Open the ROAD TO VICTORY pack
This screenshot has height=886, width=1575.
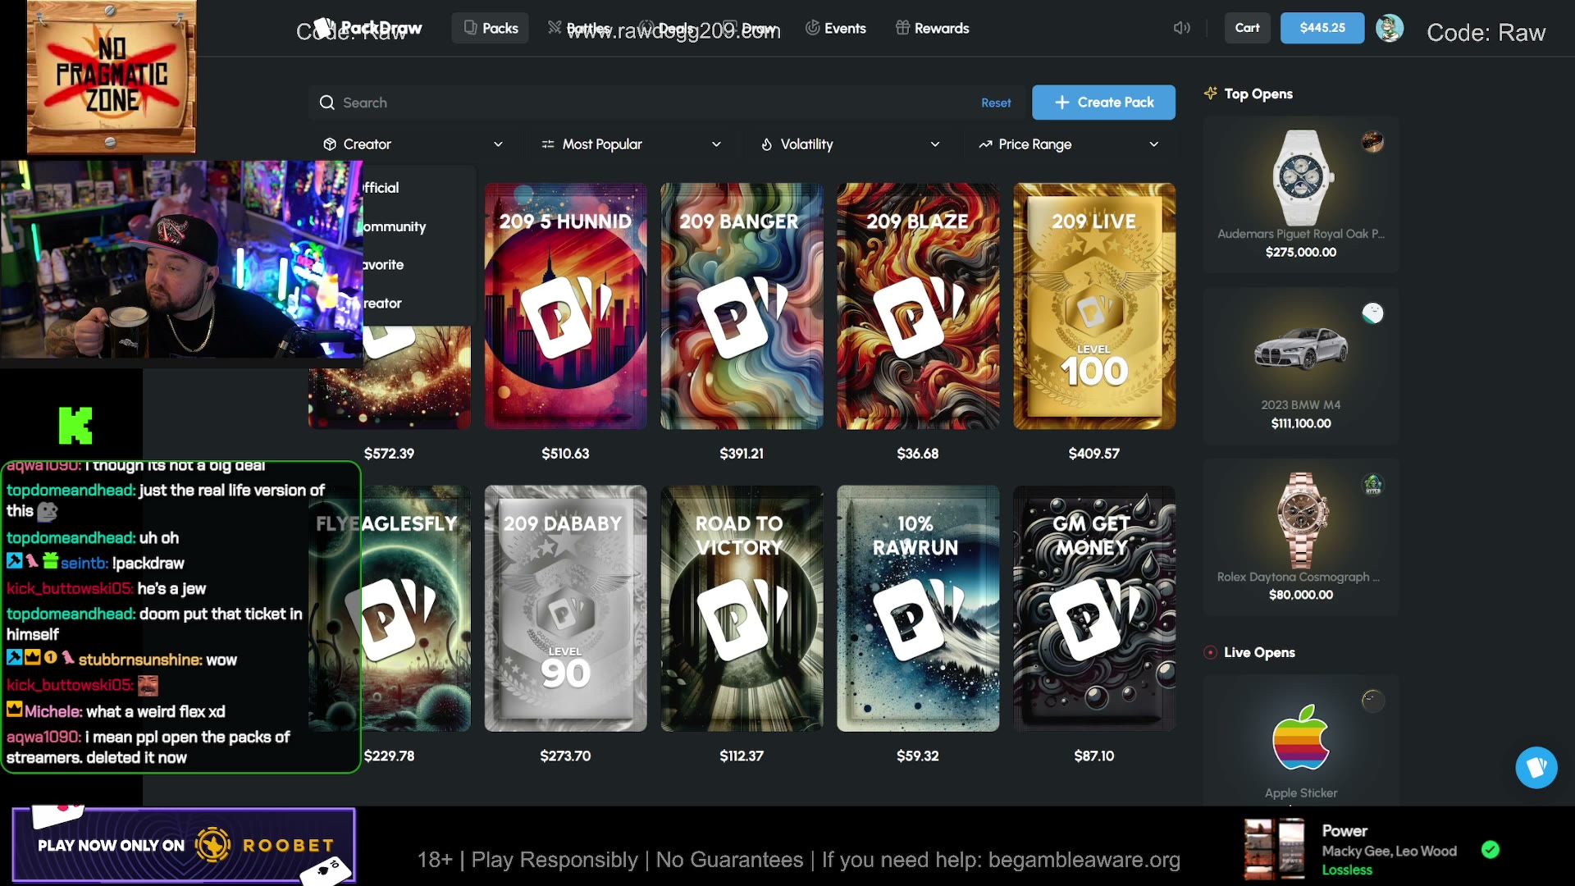click(742, 609)
